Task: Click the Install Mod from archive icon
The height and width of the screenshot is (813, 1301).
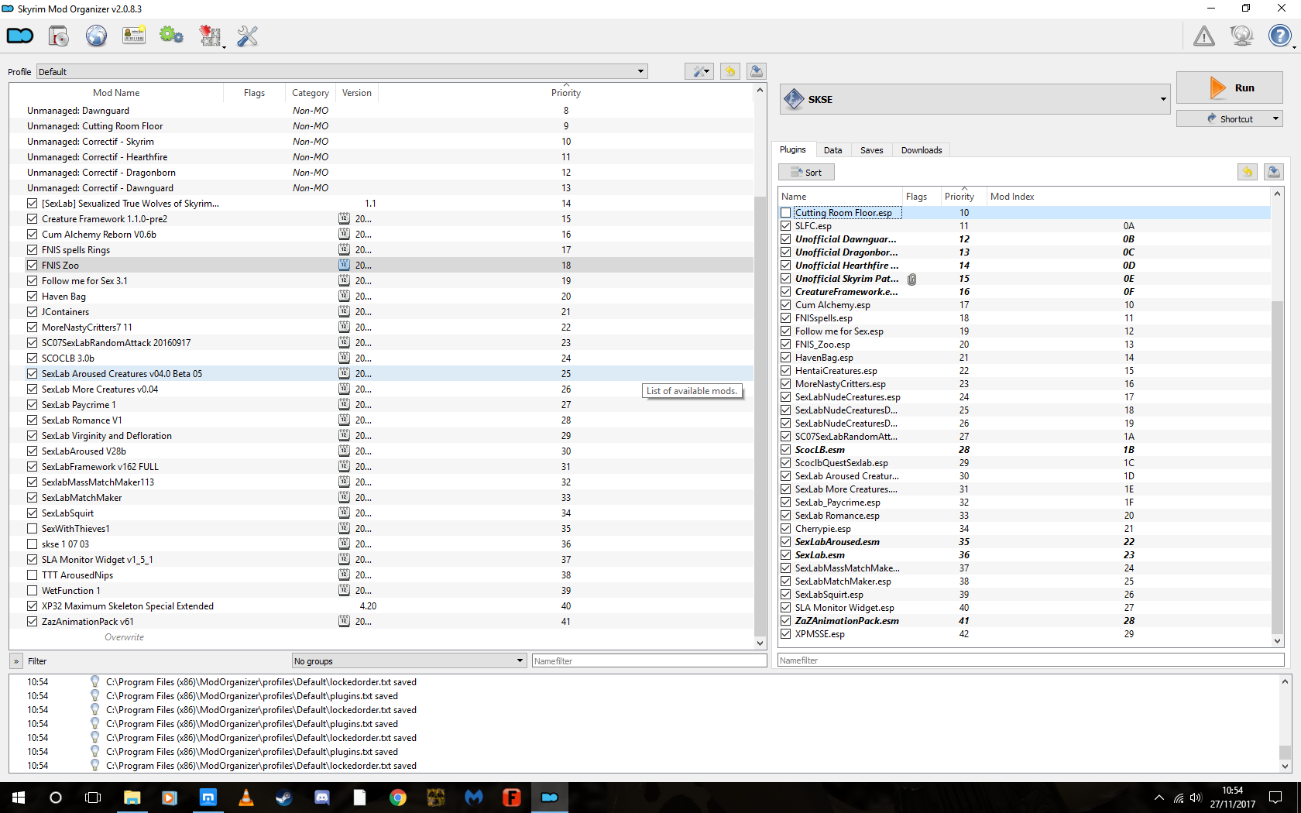Action: [x=58, y=36]
